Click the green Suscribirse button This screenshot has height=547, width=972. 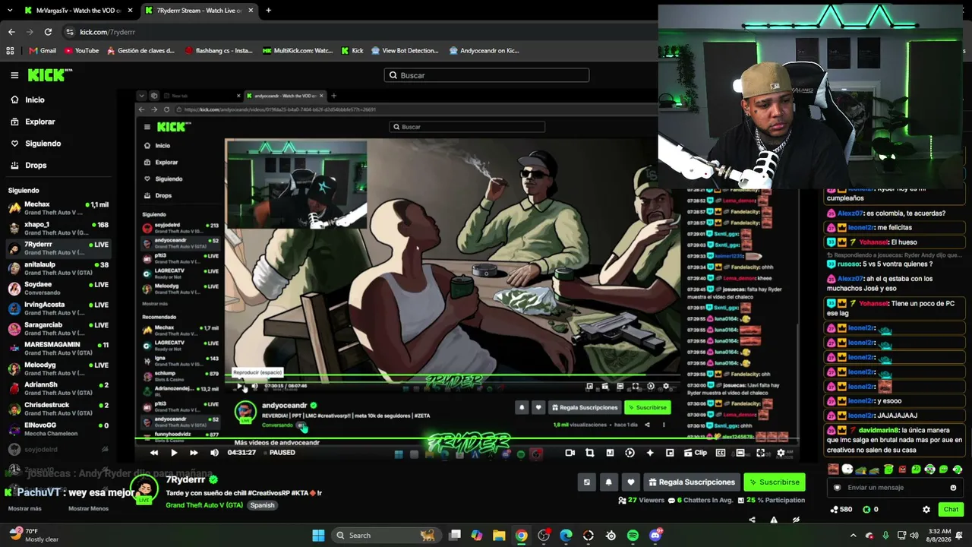pyautogui.click(x=774, y=482)
